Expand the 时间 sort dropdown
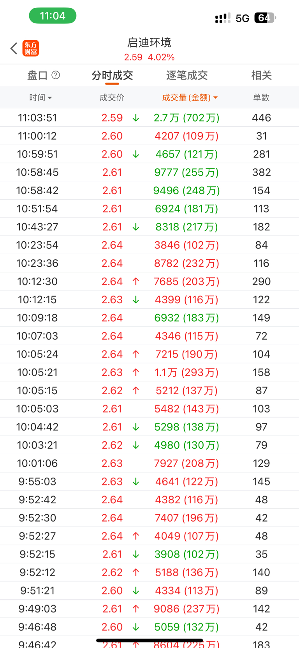This screenshot has width=299, height=648. tap(40, 97)
